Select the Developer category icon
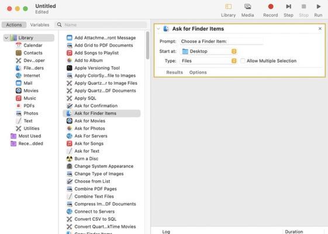This screenshot has width=328, height=234. (19, 60)
